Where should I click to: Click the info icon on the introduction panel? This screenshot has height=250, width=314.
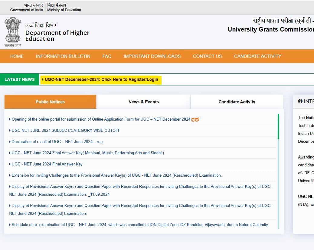tap(300, 101)
